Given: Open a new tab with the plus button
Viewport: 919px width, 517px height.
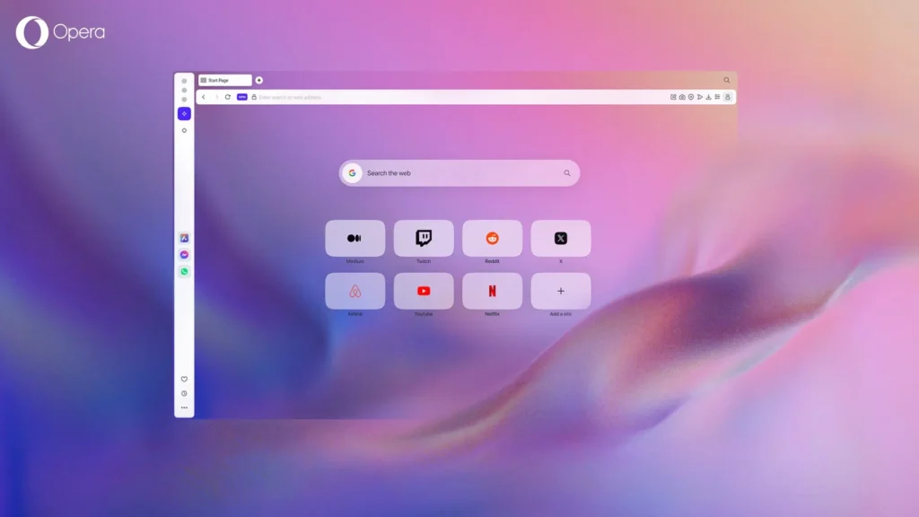Looking at the screenshot, I should point(259,80).
